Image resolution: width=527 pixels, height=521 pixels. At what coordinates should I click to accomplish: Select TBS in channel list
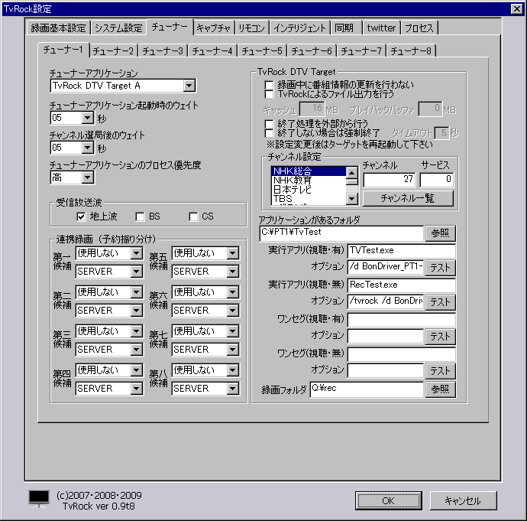pos(309,199)
